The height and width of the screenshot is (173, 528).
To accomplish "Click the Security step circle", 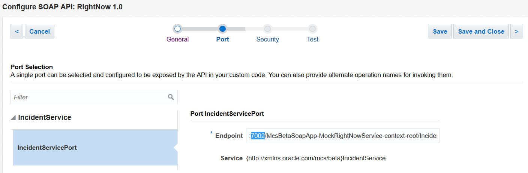I will click(x=267, y=29).
